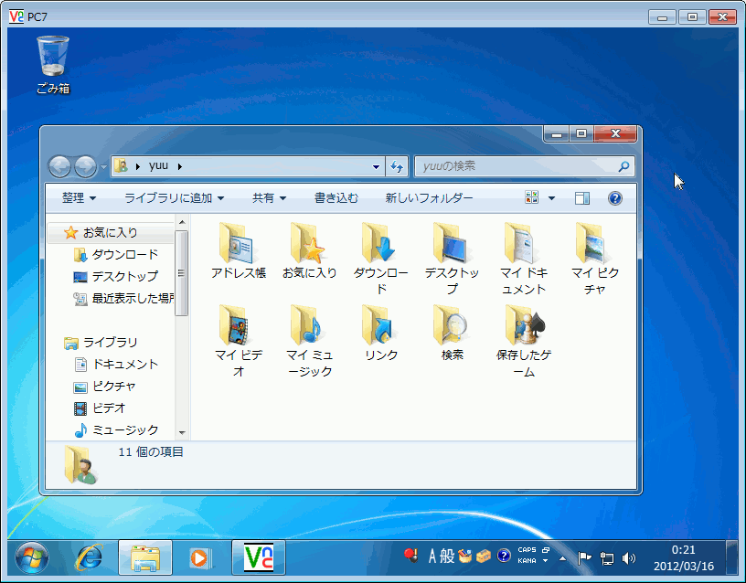Expand the address bar history dropdown
Image resolution: width=746 pixels, height=583 pixels.
click(374, 166)
